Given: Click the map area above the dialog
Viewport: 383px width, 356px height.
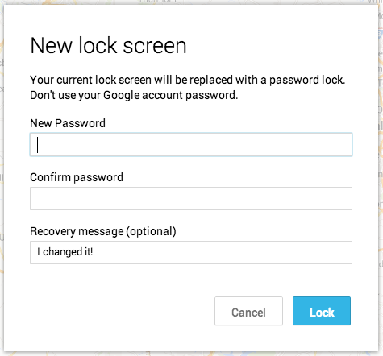Looking at the screenshot, I should 191,2.
